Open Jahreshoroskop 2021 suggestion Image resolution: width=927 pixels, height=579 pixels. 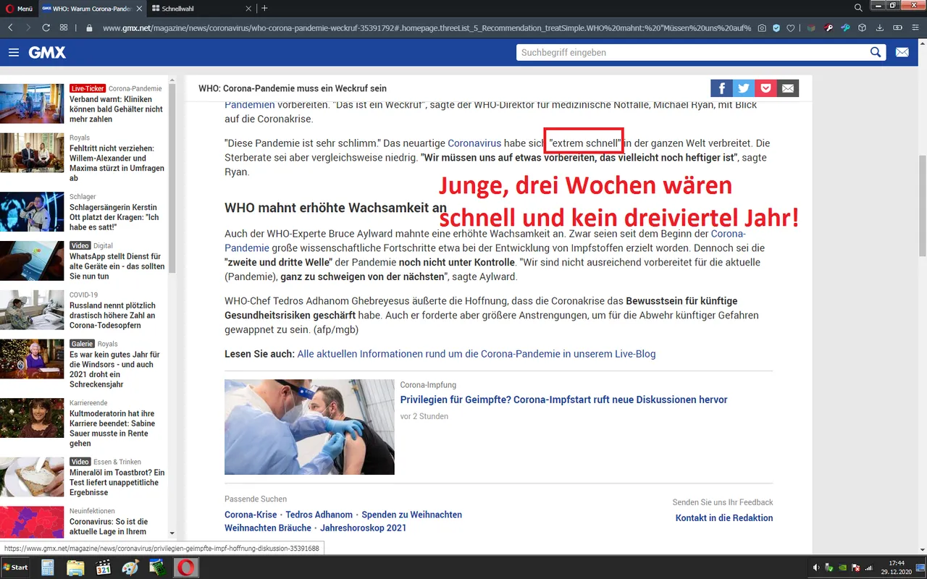pos(364,528)
